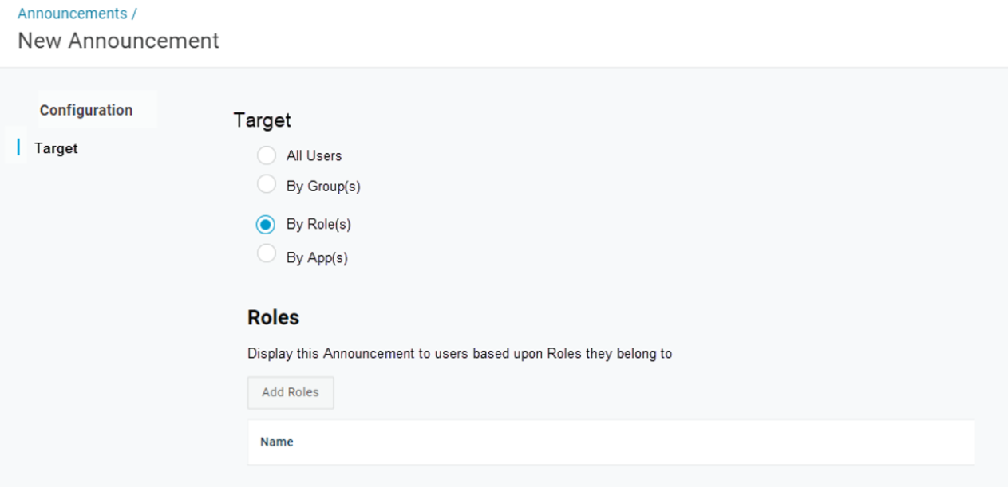Viewport: 1008px width, 487px height.
Task: Click the blue indicator beside sidebar Target
Action: pos(18,147)
